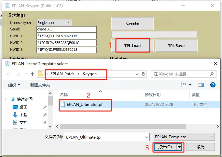222x157 pixels.
Task: Sort by 名称 column header
Action: click(x=64, y=95)
